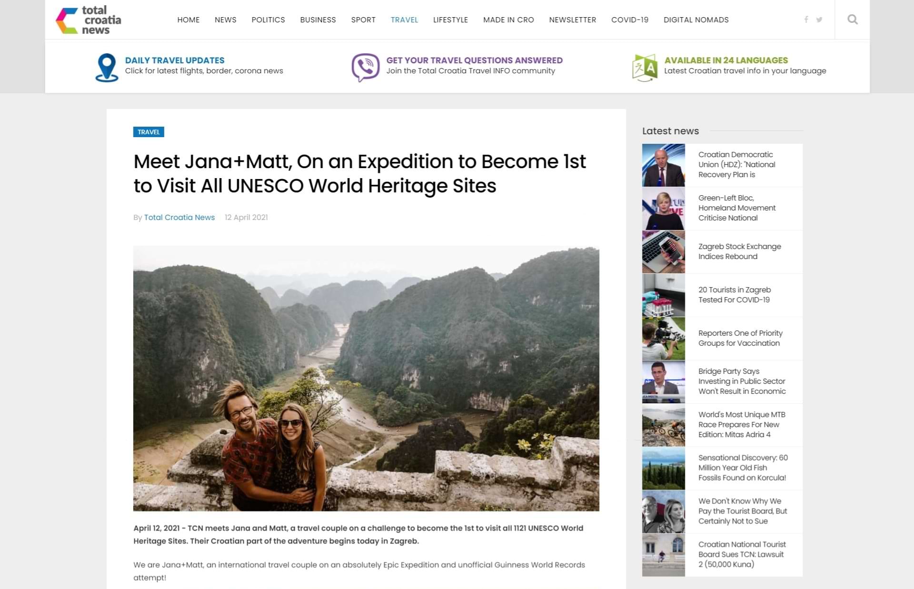914x589 pixels.
Task: Open the search magnifier icon
Action: click(x=852, y=20)
